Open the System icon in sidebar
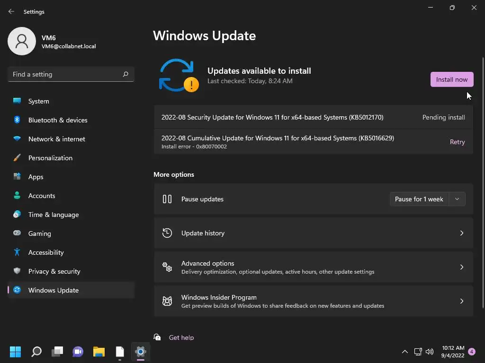Viewport: 485px width, 363px height. tap(17, 101)
